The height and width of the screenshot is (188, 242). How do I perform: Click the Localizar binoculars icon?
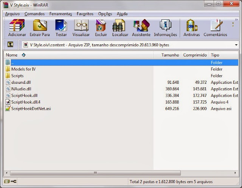(x=118, y=25)
